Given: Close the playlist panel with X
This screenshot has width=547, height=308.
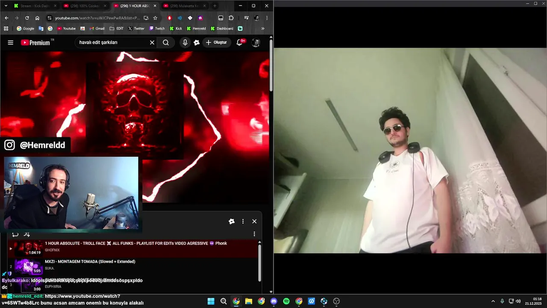Looking at the screenshot, I should pyautogui.click(x=254, y=221).
